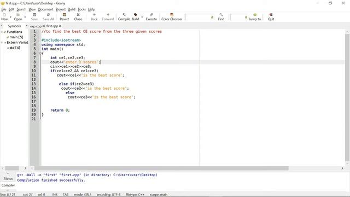Click 'Compilation finished successfully.' message

pyautogui.click(x=51, y=180)
